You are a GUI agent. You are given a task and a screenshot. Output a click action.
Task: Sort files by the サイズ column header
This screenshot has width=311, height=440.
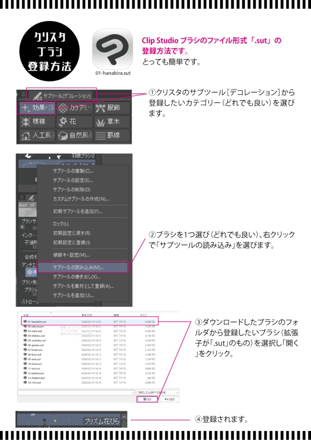pyautogui.click(x=143, y=315)
